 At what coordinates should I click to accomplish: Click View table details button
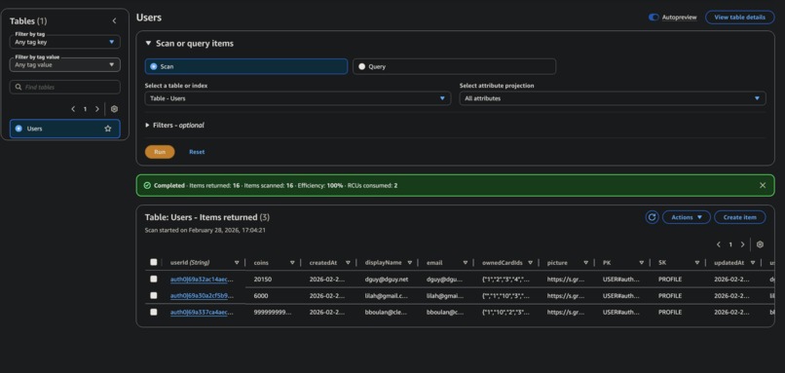coord(739,17)
